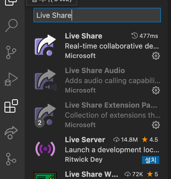This screenshot has height=179, width=171.
Task: Click the Live Share Audio extension logo
Action: click(x=46, y=80)
